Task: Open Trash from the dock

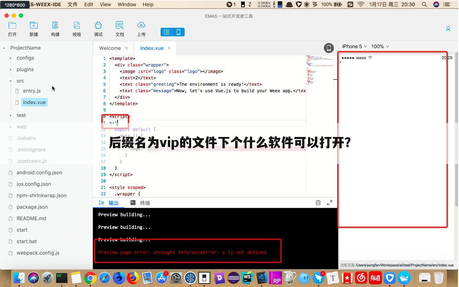Action: 438,278
